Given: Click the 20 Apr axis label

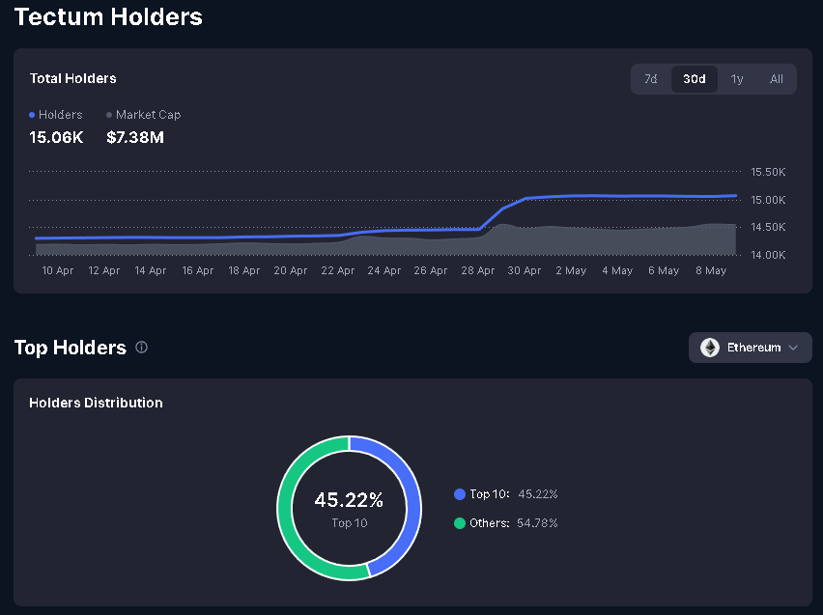Looking at the screenshot, I should point(290,270).
